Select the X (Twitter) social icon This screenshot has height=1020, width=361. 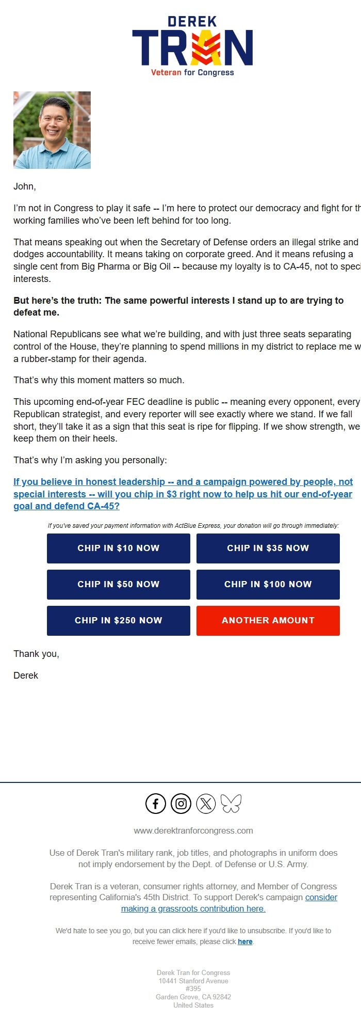tap(206, 804)
